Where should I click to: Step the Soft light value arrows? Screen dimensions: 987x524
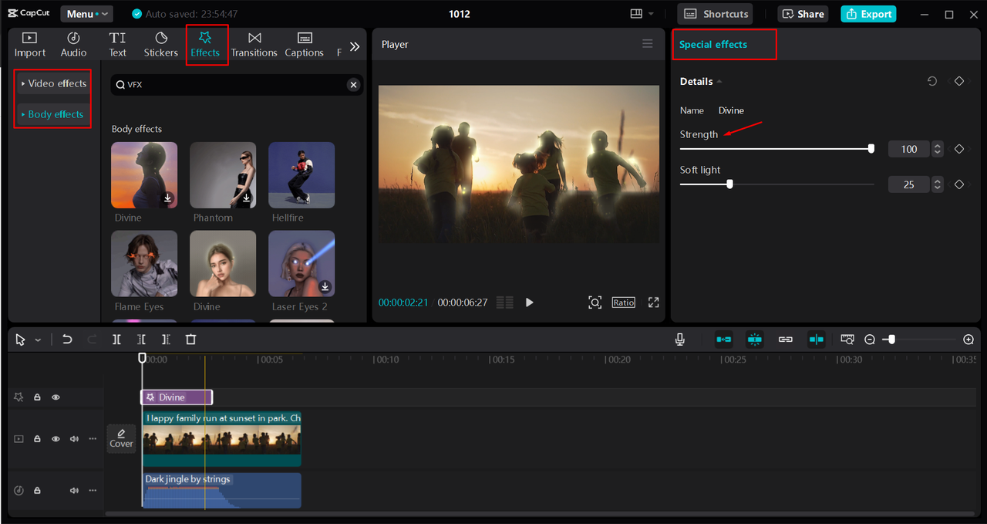point(937,184)
